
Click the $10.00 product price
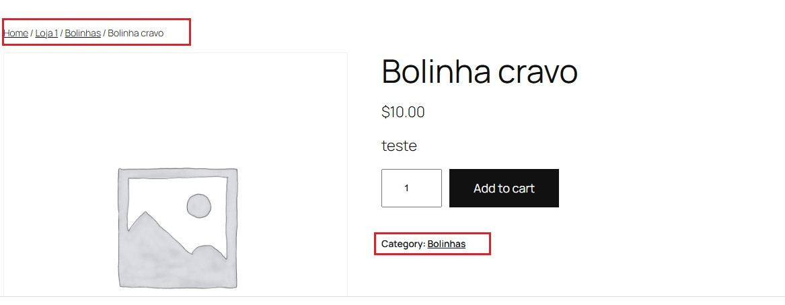(403, 112)
